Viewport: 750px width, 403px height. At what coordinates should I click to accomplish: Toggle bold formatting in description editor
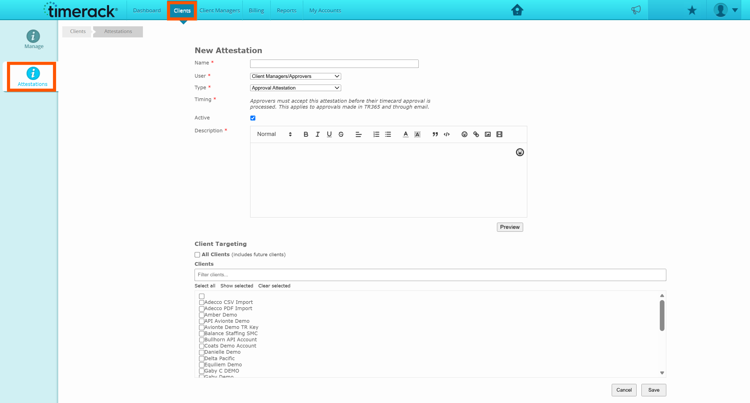[306, 134]
